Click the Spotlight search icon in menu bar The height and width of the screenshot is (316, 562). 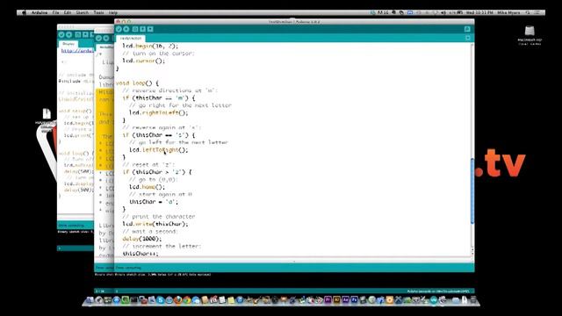[528, 12]
